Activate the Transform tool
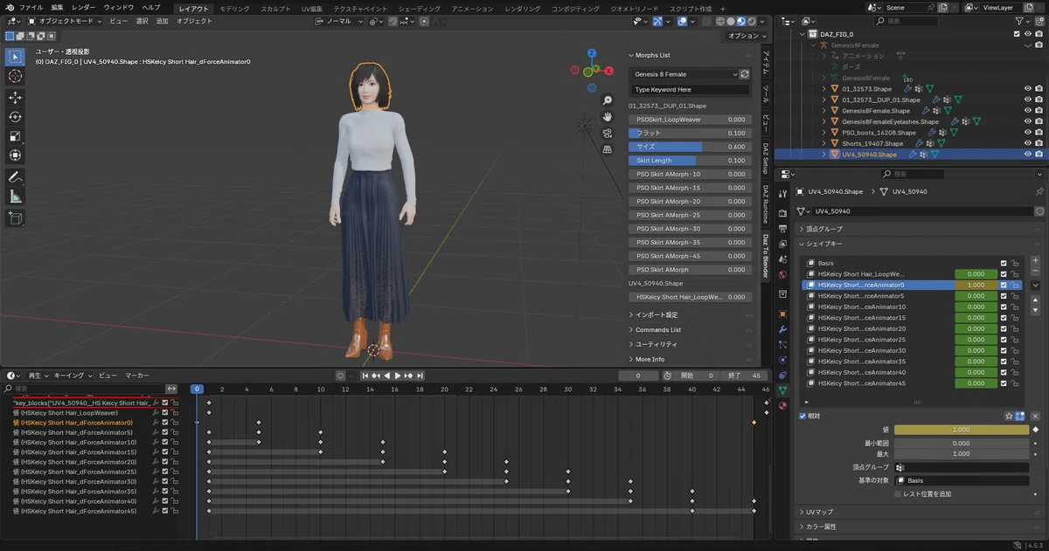The width and height of the screenshot is (1049, 551). point(15,155)
